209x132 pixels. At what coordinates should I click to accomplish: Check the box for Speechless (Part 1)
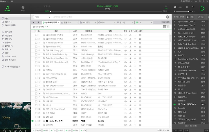(x=36, y=35)
